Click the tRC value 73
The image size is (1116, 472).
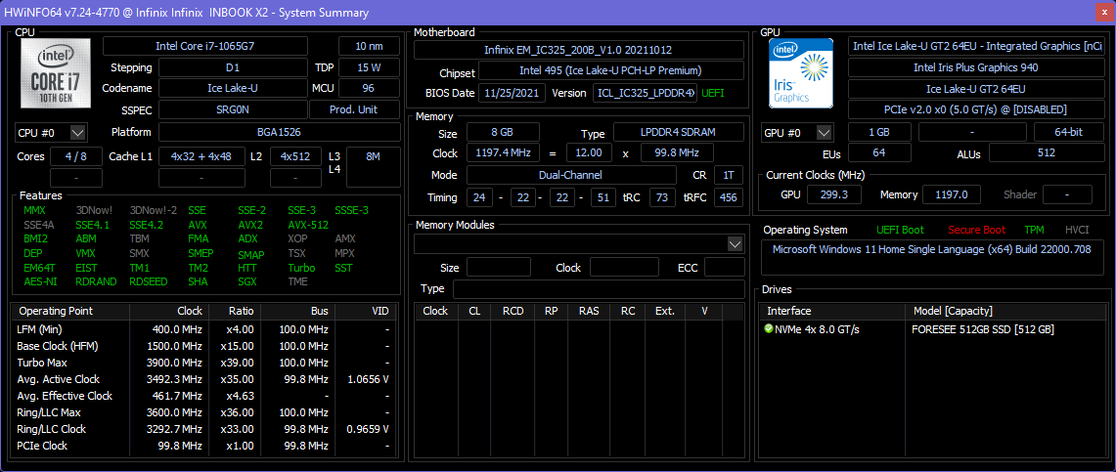point(662,197)
